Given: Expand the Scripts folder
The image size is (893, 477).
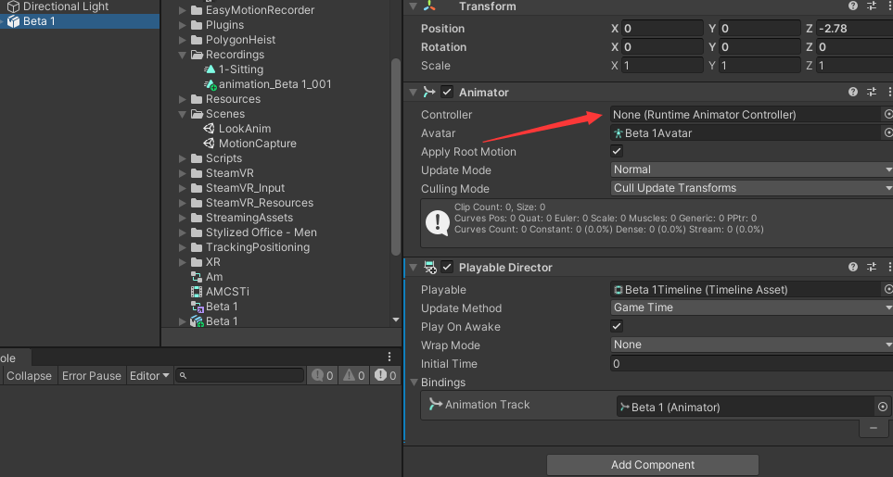Looking at the screenshot, I should click(x=183, y=158).
